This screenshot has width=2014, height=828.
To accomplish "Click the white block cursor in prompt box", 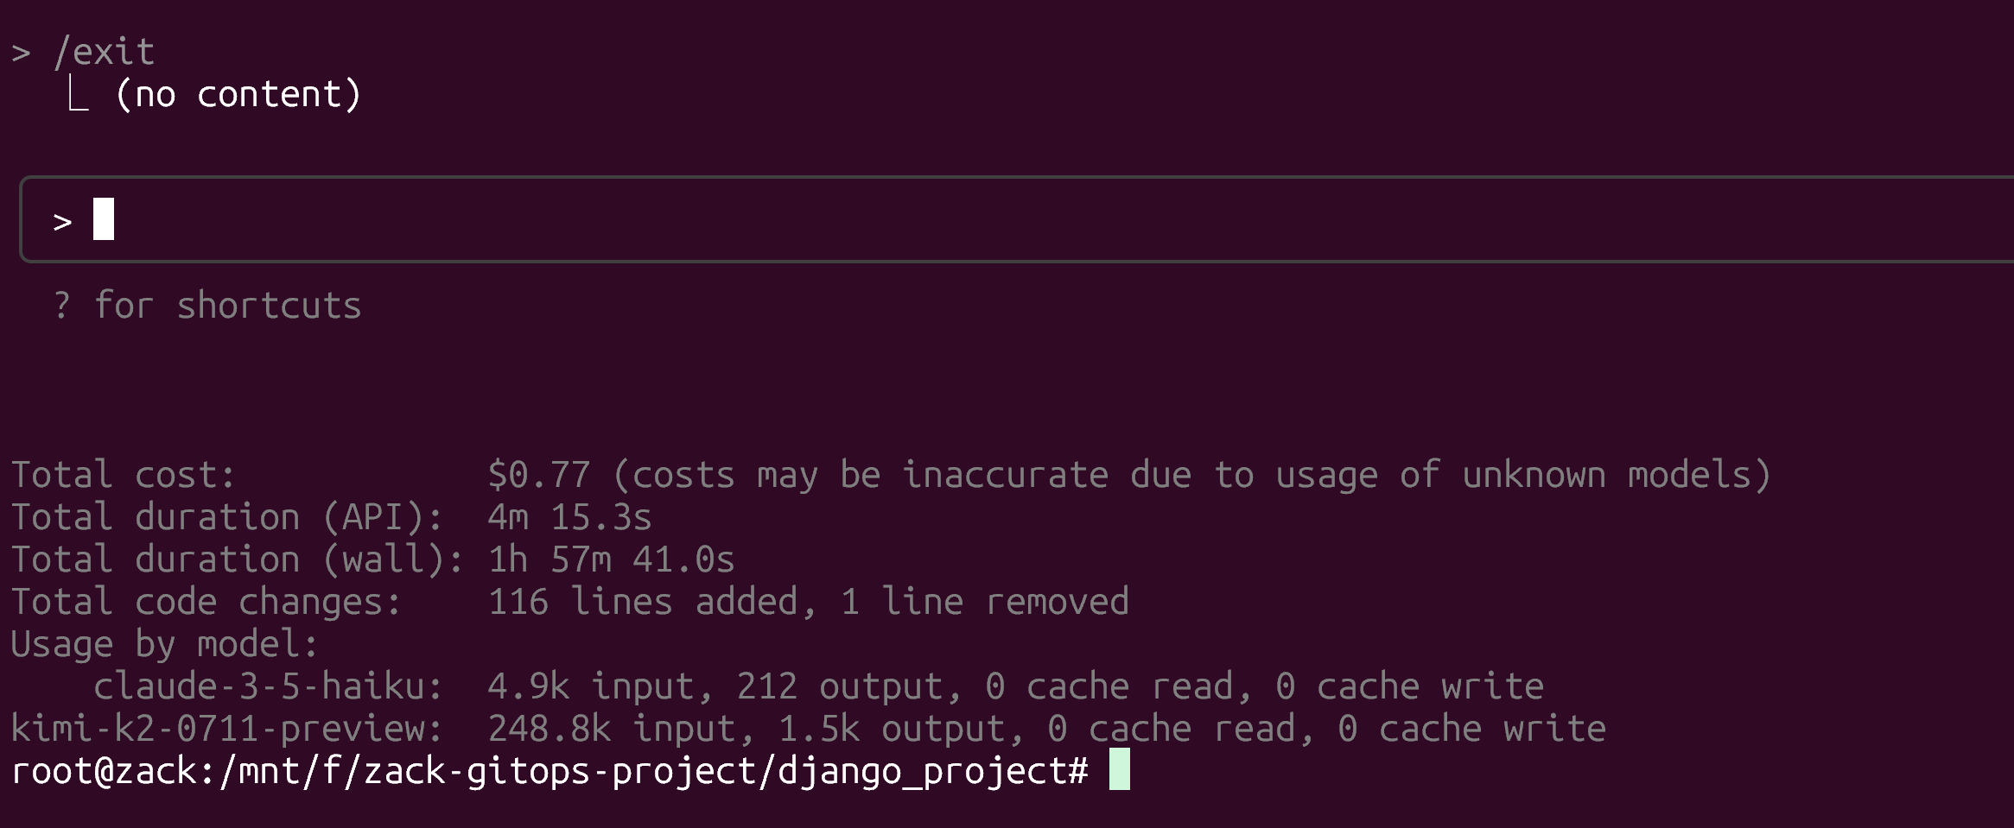I will tap(104, 219).
